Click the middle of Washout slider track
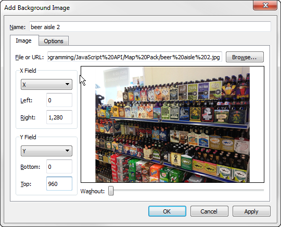 click(x=186, y=190)
